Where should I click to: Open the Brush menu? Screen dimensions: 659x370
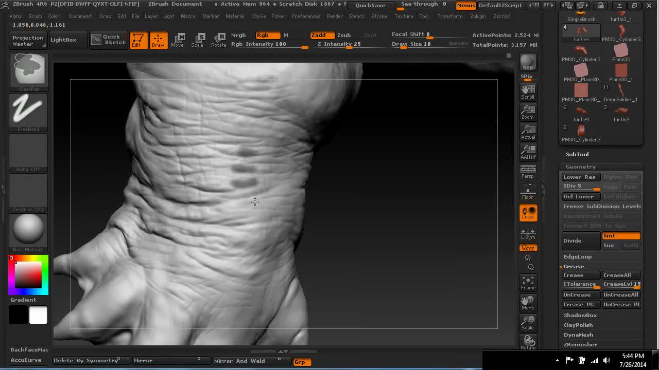click(x=35, y=16)
